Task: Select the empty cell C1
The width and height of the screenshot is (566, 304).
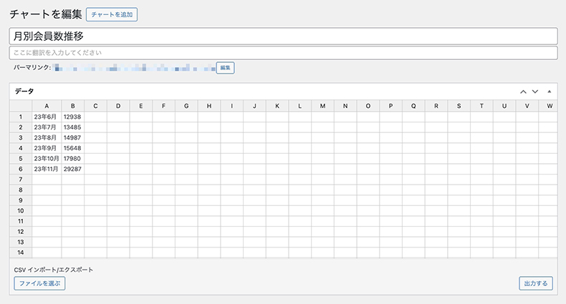Action: pos(96,117)
